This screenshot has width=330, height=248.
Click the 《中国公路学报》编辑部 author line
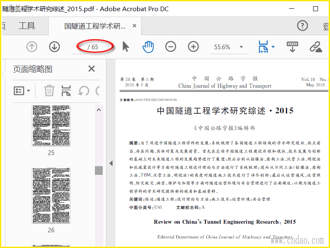pyautogui.click(x=224, y=128)
